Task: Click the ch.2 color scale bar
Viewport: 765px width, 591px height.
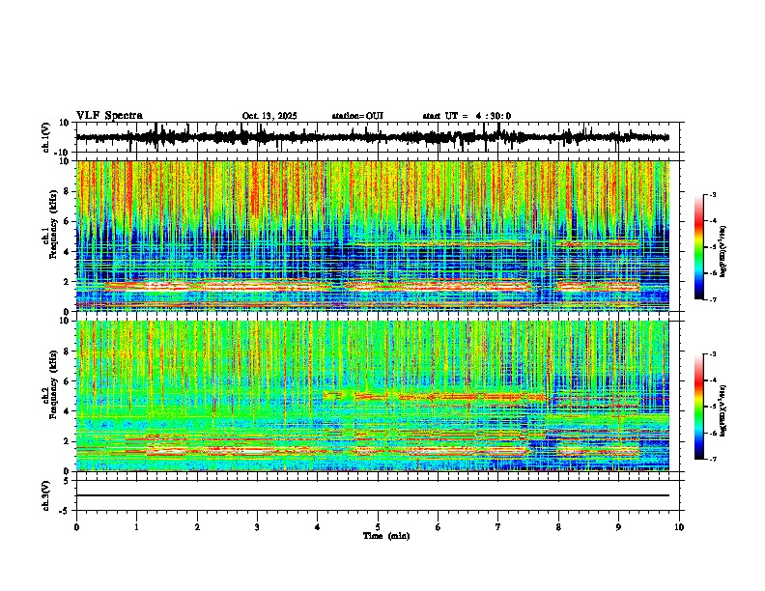Action: click(698, 407)
